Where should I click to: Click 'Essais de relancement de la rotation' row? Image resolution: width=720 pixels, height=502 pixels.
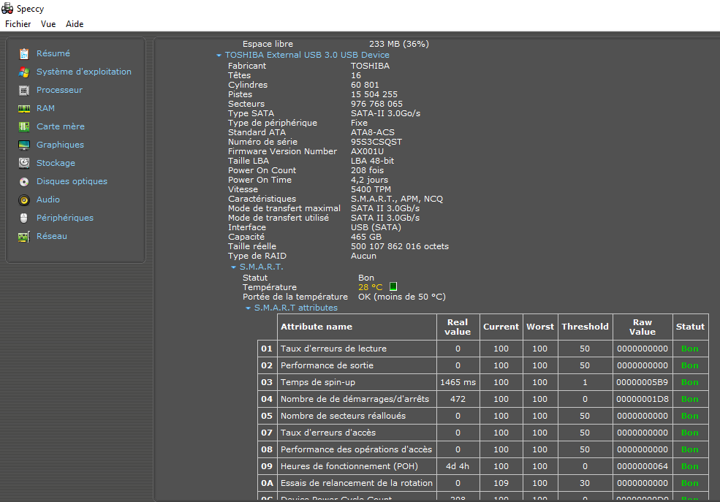pos(483,483)
